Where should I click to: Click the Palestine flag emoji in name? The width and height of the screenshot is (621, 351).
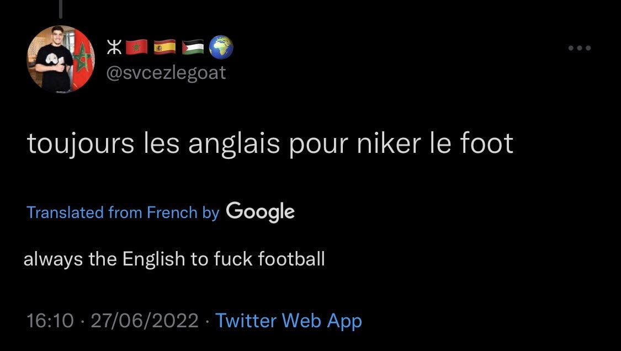(x=193, y=48)
